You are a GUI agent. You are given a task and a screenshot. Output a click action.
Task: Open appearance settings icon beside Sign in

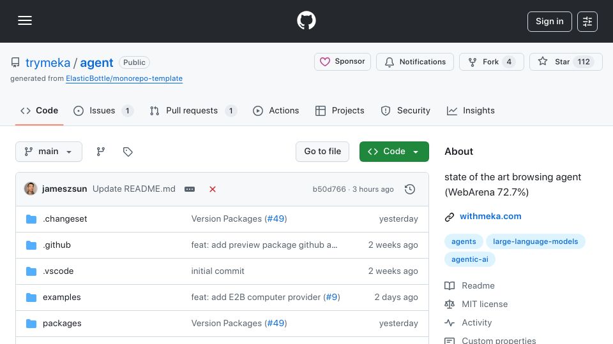(x=587, y=22)
